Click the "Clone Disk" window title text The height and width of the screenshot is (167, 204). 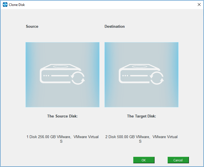tap(17, 5)
